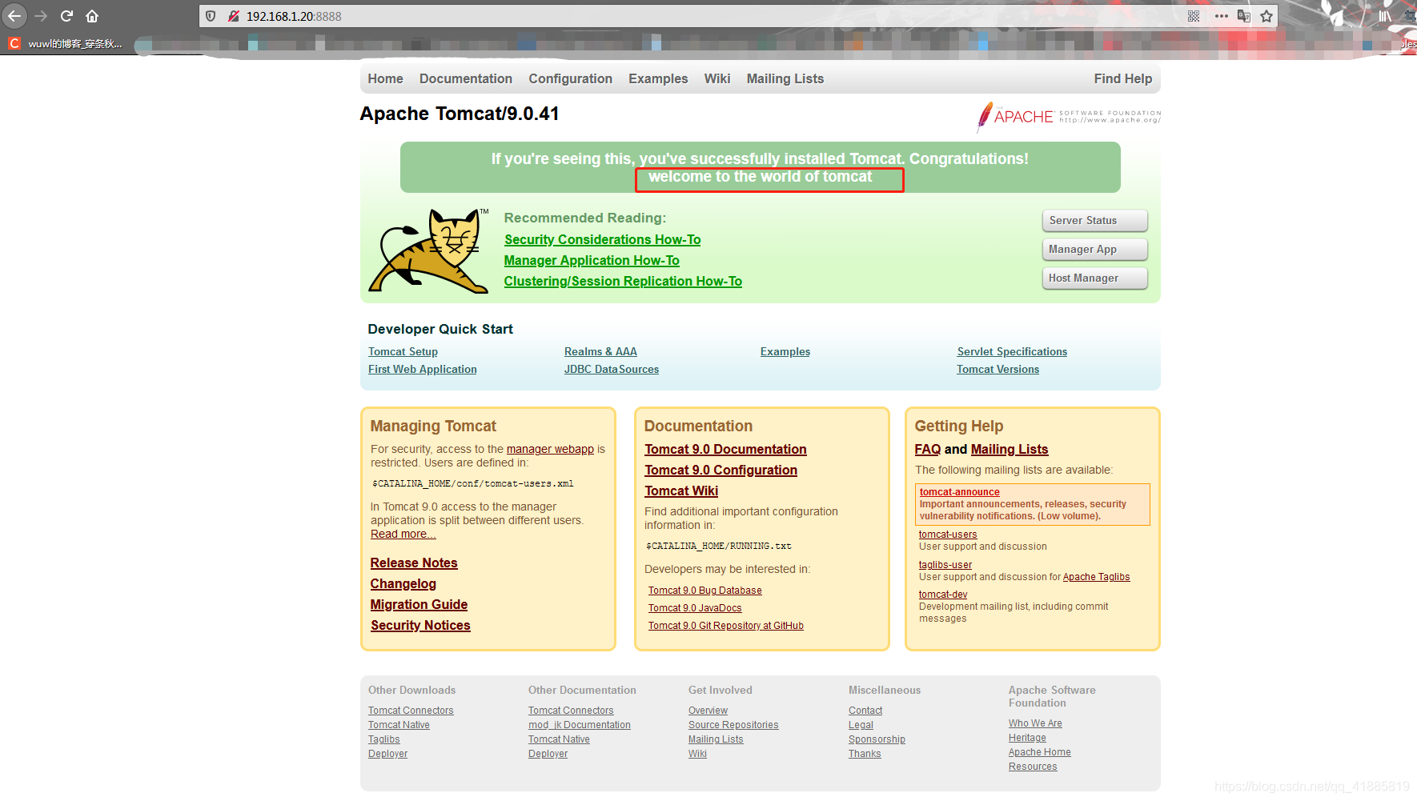
Task: Click the browser Forward arrow button
Action: point(42,16)
